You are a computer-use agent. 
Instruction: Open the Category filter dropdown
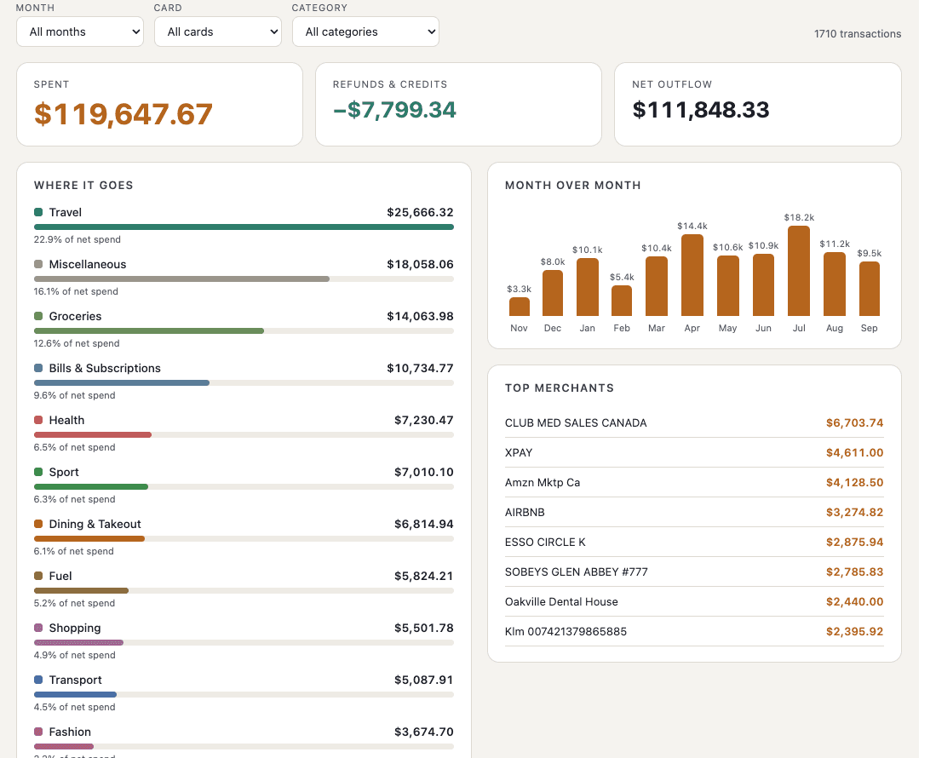point(365,32)
